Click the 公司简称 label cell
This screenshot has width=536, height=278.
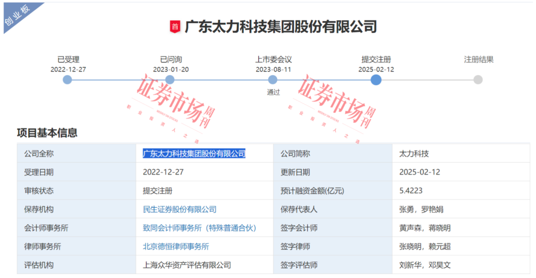[333, 154]
